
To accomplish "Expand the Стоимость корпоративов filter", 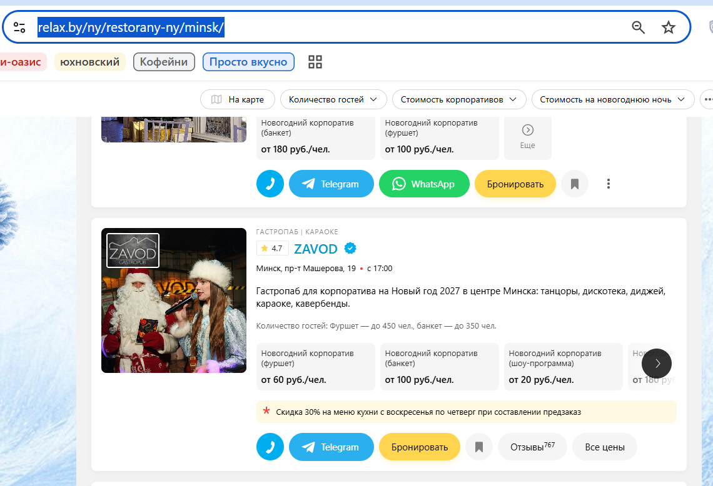I will coord(459,99).
